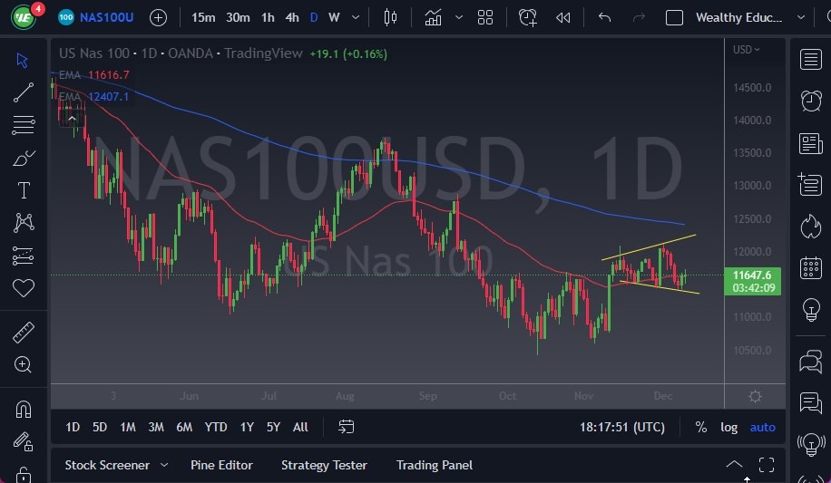This screenshot has height=483, width=831.
Task: Undo the last chart action
Action: (x=605, y=17)
